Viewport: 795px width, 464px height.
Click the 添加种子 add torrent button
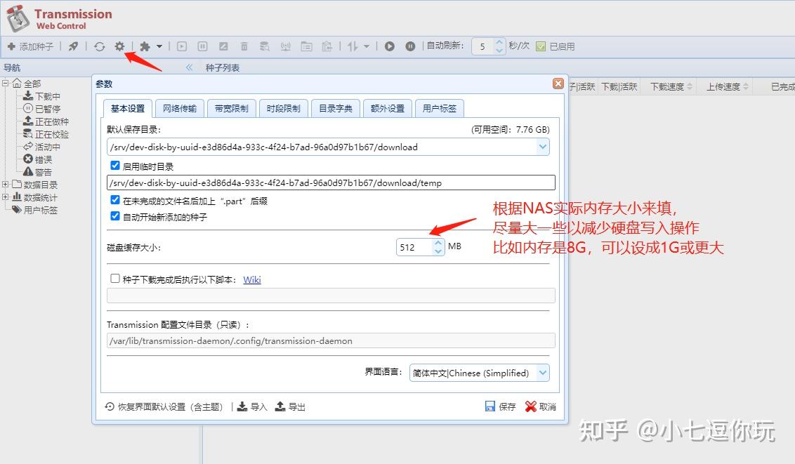(x=30, y=46)
